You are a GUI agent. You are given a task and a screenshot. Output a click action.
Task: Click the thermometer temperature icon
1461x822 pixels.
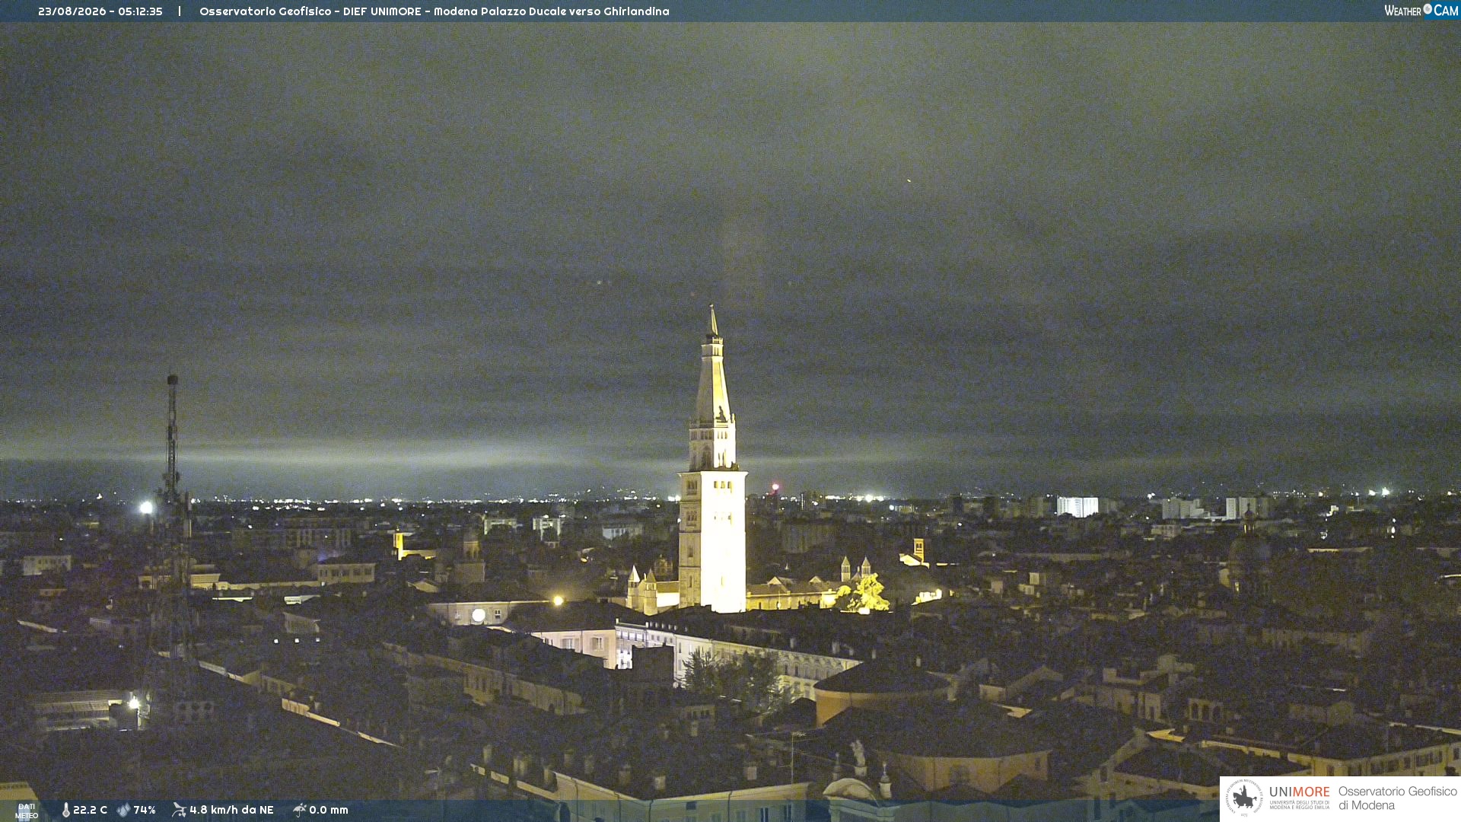(x=66, y=810)
